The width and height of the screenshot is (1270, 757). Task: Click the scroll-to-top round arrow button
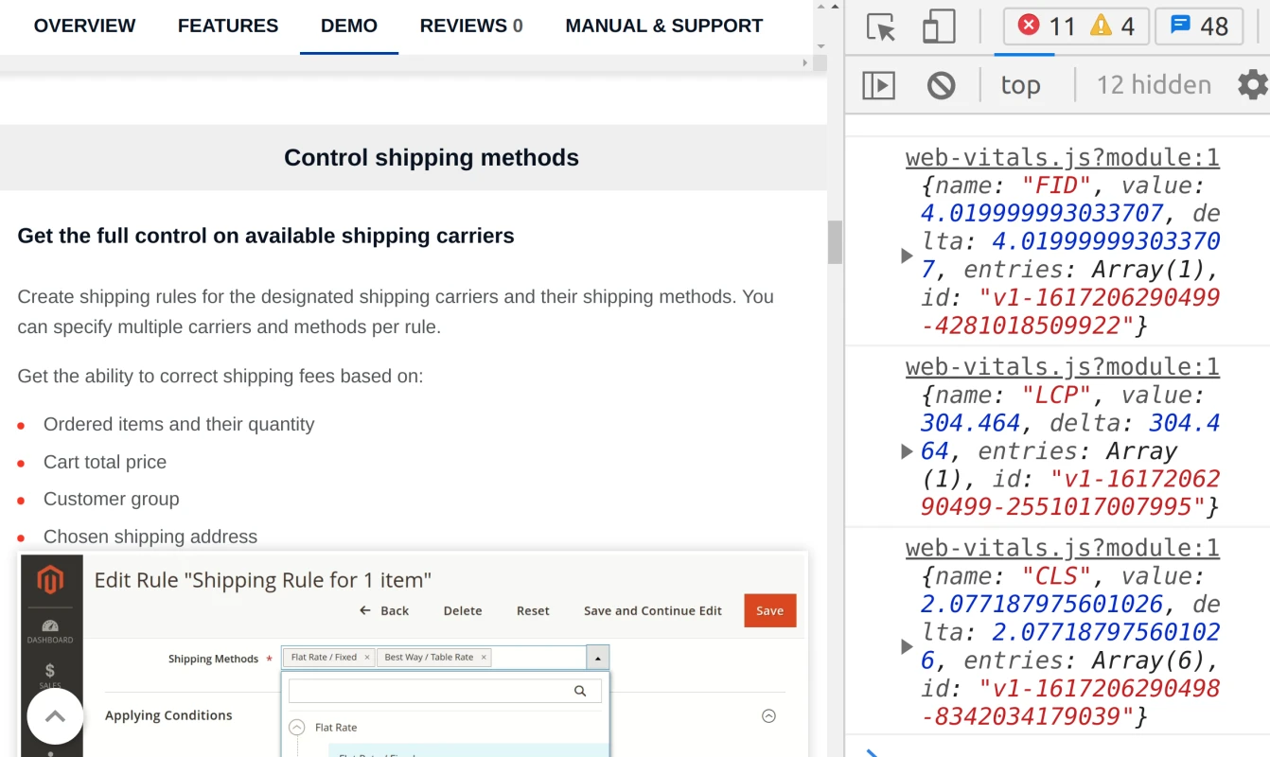pyautogui.click(x=55, y=716)
